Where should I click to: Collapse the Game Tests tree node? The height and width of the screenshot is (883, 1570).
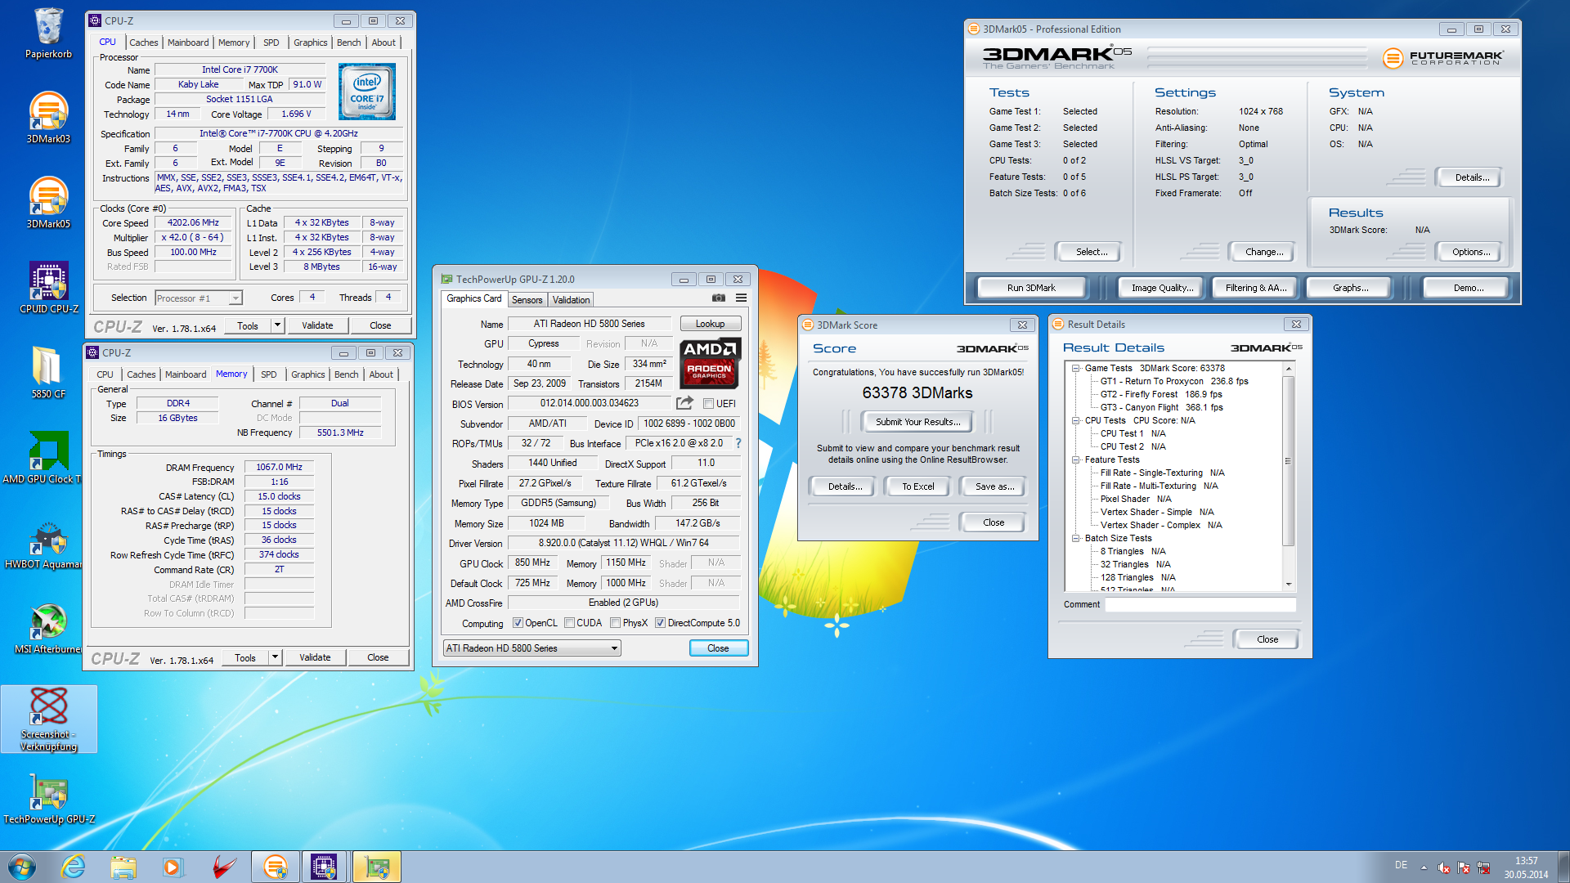(x=1075, y=369)
